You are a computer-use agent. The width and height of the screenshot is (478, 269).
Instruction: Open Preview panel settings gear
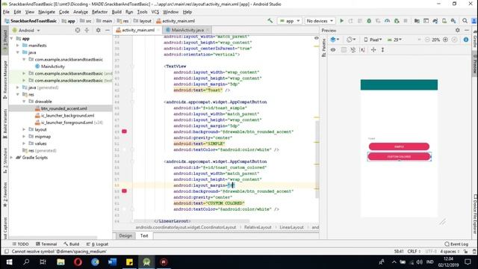(x=458, y=30)
